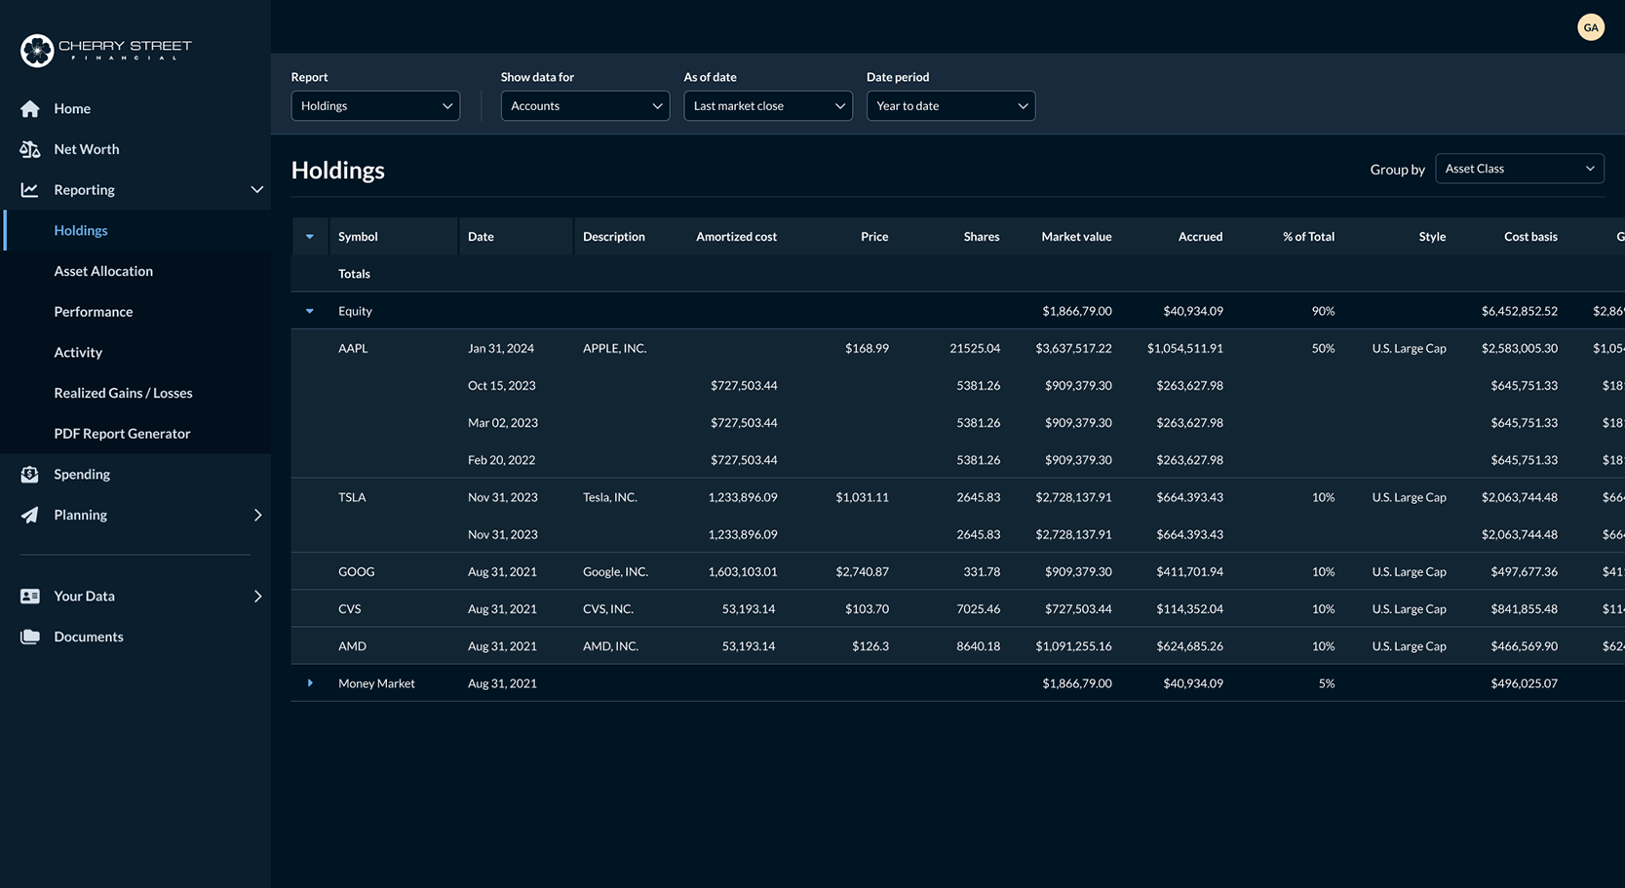Image resolution: width=1625 pixels, height=888 pixels.
Task: Sort by Style column header
Action: tap(1432, 237)
